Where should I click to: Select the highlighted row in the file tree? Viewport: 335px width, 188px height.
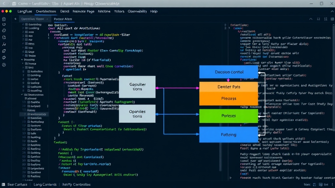[x=34, y=114]
